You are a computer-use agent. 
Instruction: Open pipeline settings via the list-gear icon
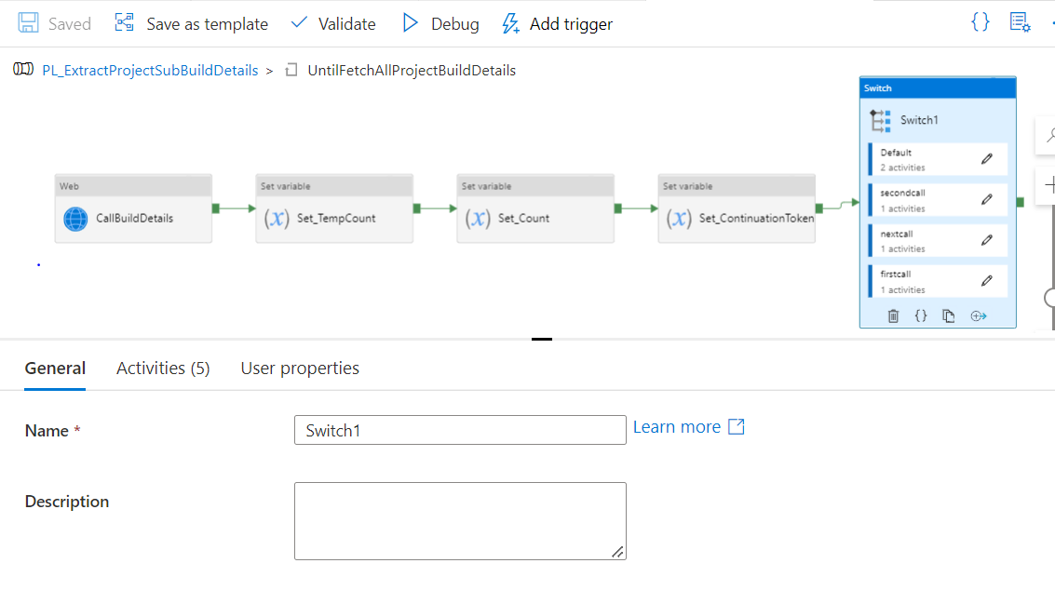coord(1020,21)
